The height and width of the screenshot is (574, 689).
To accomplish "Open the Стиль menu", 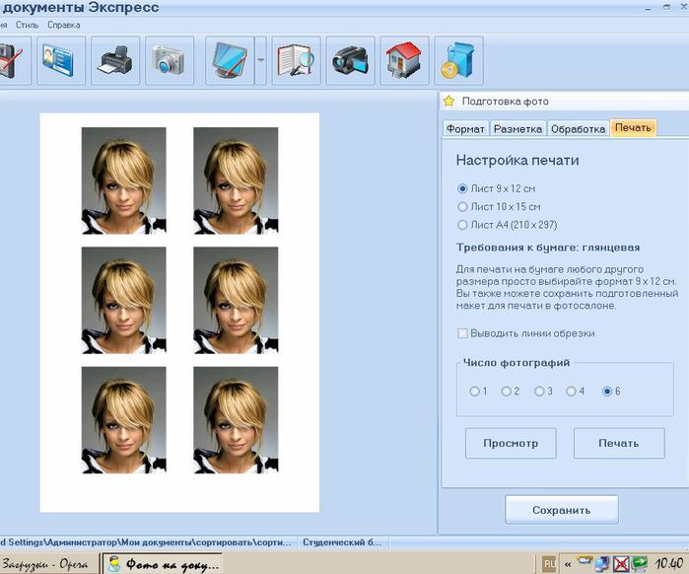I will click(x=28, y=25).
